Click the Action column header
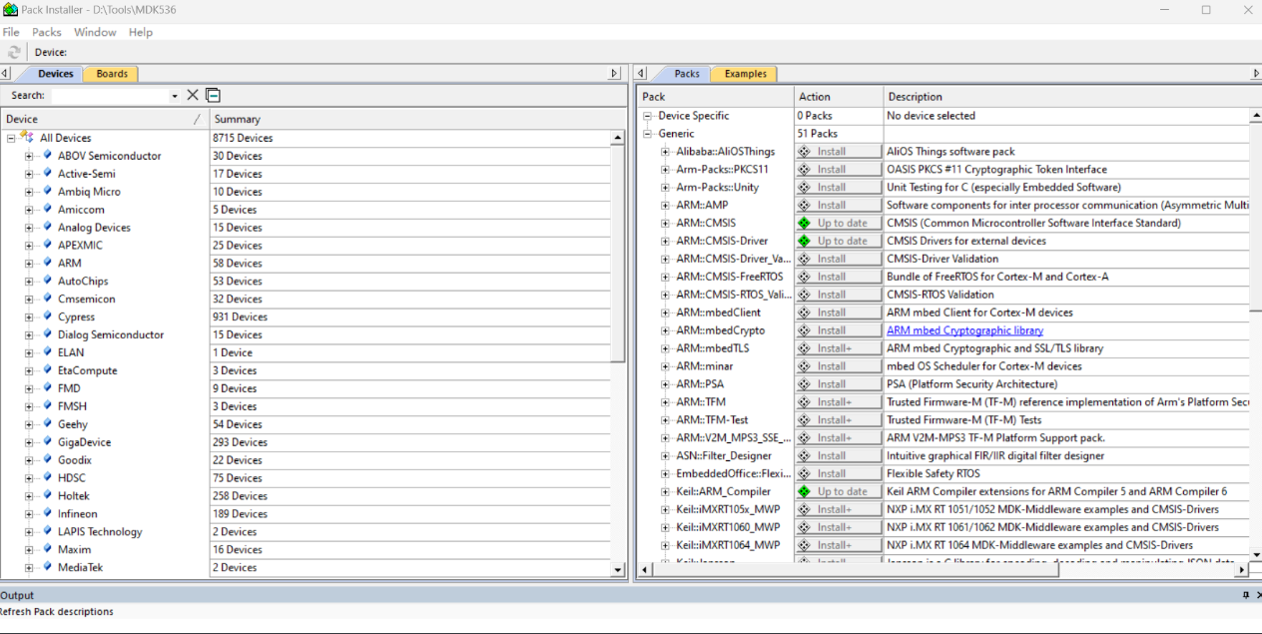The height and width of the screenshot is (634, 1262). pos(839,97)
